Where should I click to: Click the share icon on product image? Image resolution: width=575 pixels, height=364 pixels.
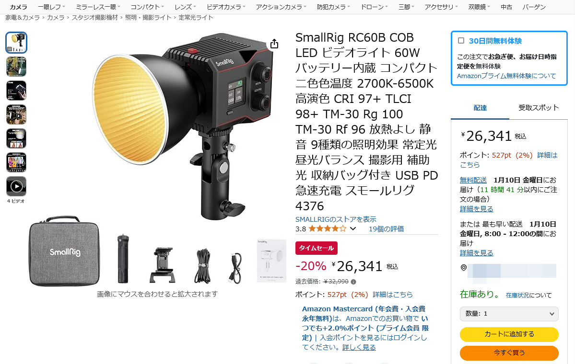(274, 44)
